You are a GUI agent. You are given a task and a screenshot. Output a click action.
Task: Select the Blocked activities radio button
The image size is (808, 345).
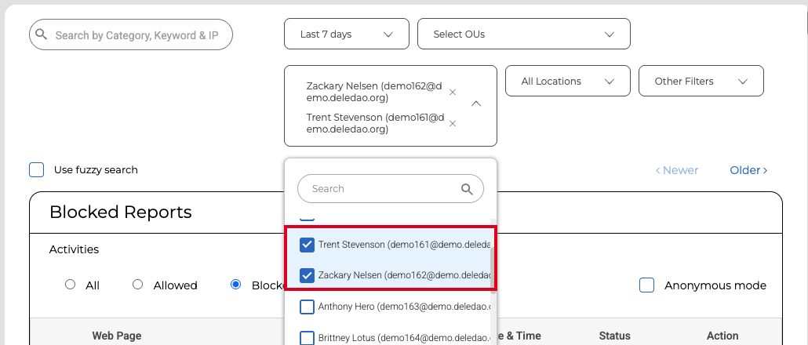(x=236, y=285)
